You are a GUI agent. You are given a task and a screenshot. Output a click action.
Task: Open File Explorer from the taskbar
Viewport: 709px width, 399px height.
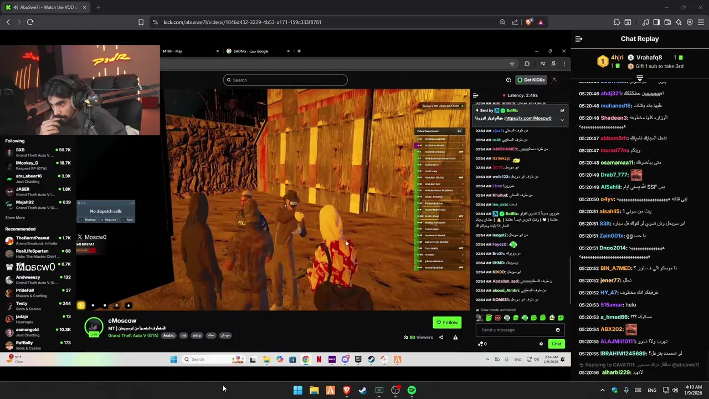pyautogui.click(x=314, y=390)
